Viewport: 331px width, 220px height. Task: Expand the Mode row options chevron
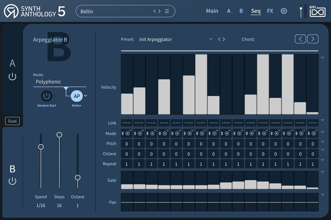(323, 132)
